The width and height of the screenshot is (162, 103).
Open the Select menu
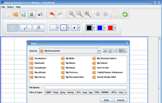[10, 7]
